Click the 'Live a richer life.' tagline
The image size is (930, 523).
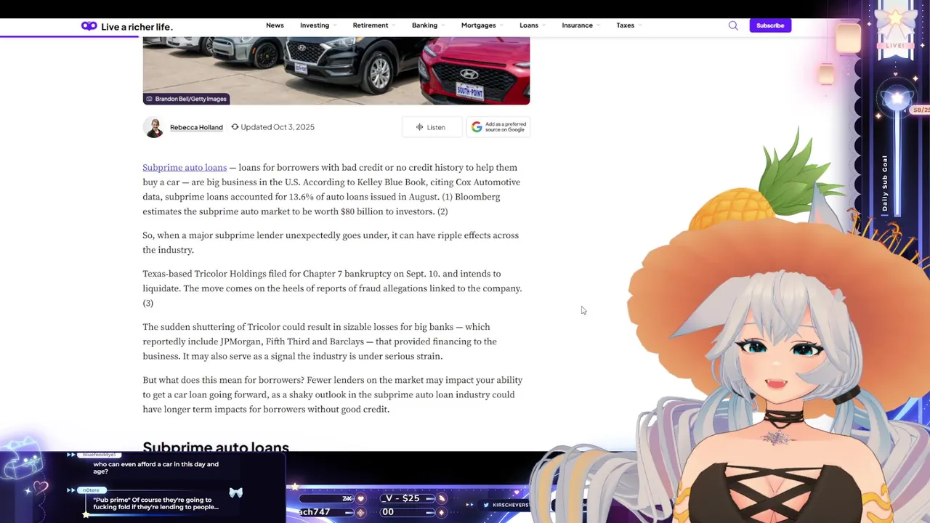click(137, 27)
